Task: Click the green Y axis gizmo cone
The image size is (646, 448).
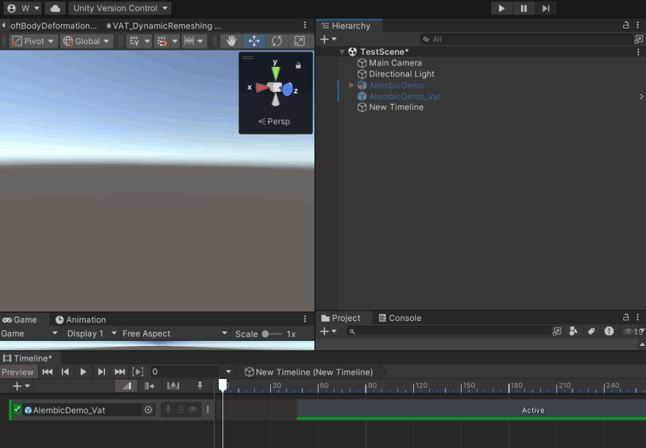Action: pos(276,73)
